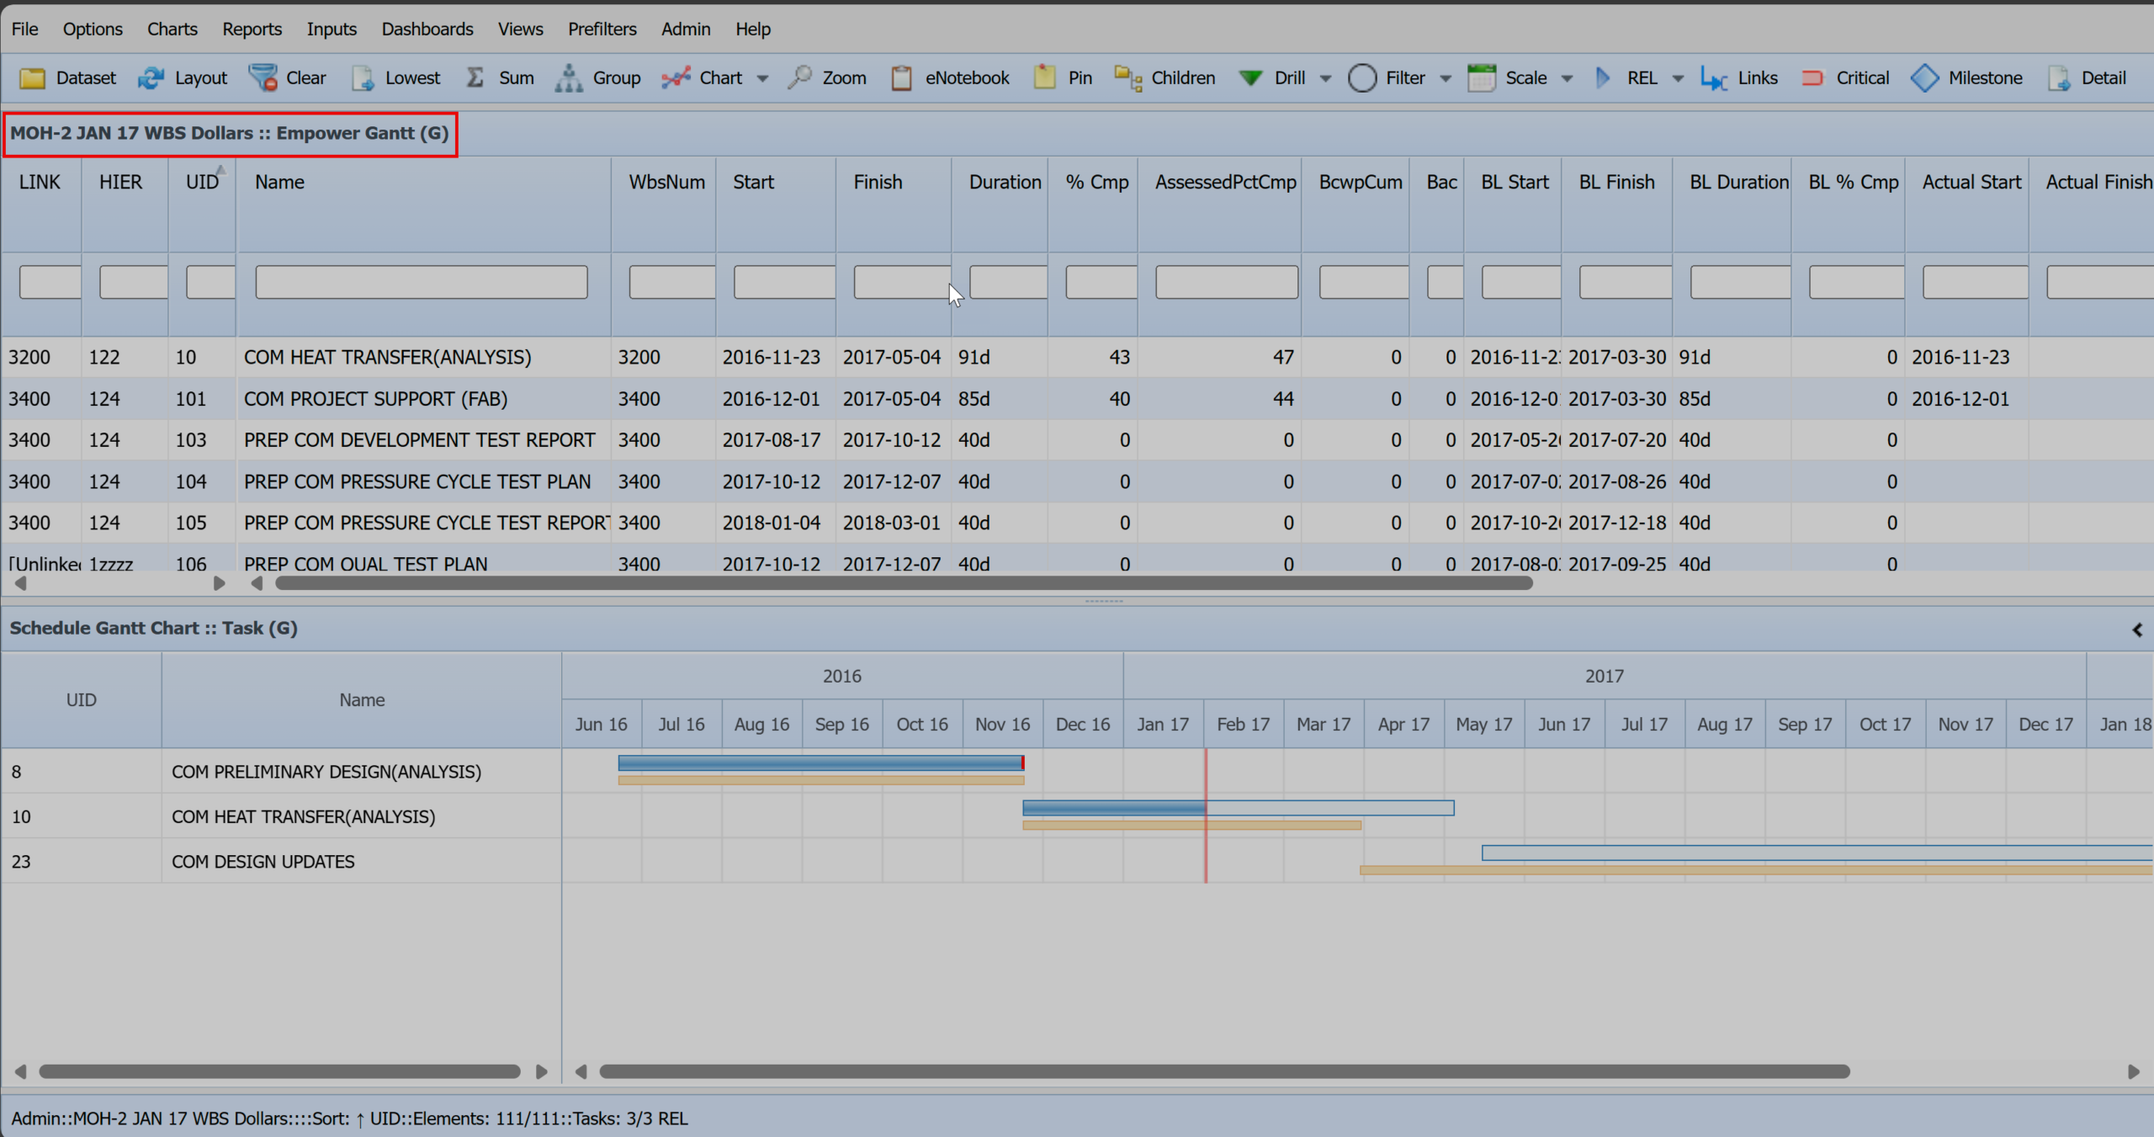Screen dimensions: 2154x1137
Task: Pin the current view
Action: (x=1076, y=77)
